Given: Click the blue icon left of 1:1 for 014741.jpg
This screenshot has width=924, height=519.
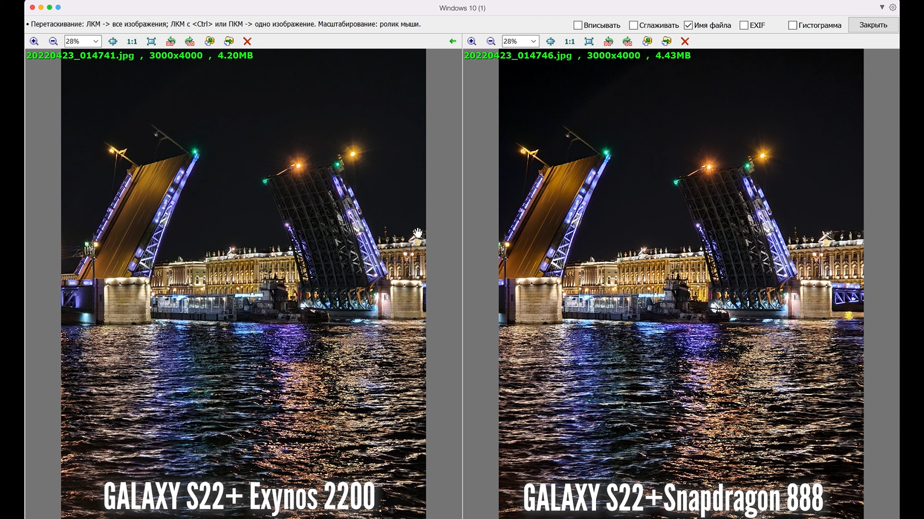Looking at the screenshot, I should click(x=113, y=42).
